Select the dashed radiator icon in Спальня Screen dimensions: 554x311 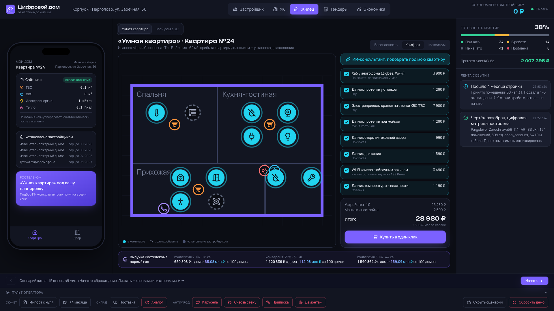[x=192, y=113]
